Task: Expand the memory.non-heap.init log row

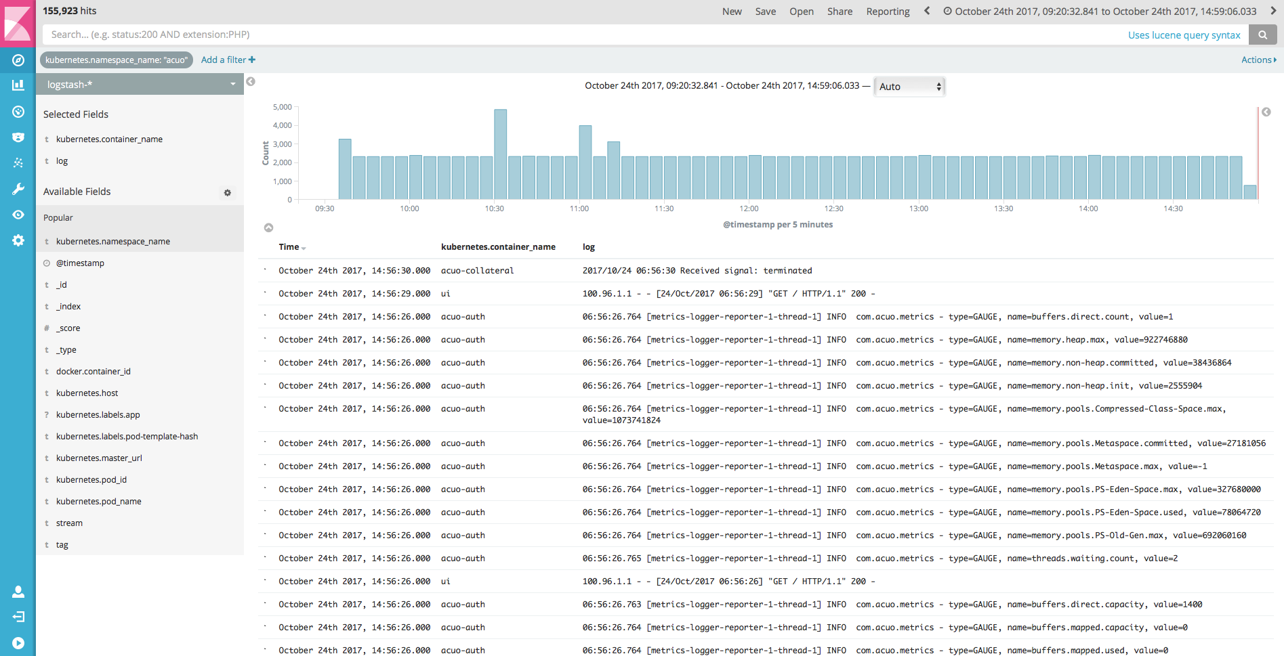Action: click(x=265, y=385)
